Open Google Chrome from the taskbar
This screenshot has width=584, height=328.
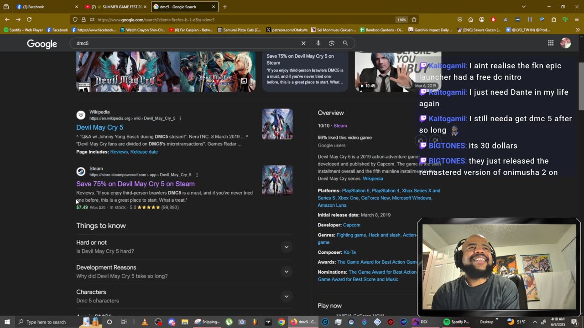coord(282,322)
